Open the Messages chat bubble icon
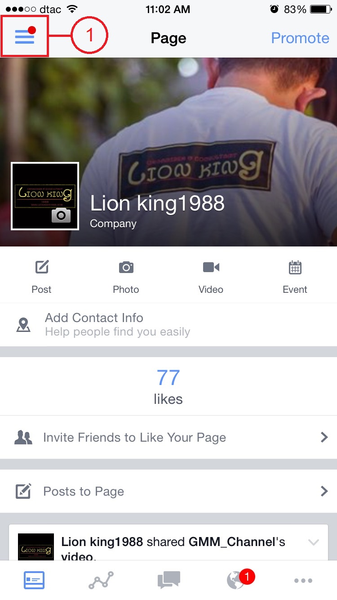 [169, 580]
